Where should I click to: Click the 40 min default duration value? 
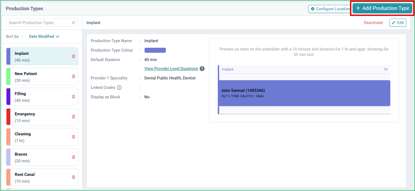click(x=151, y=60)
